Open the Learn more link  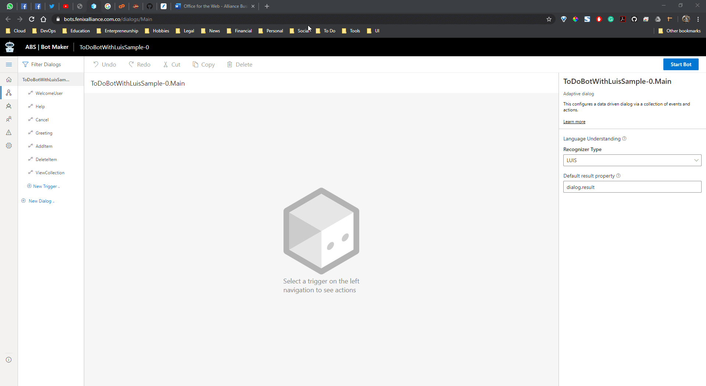click(574, 122)
